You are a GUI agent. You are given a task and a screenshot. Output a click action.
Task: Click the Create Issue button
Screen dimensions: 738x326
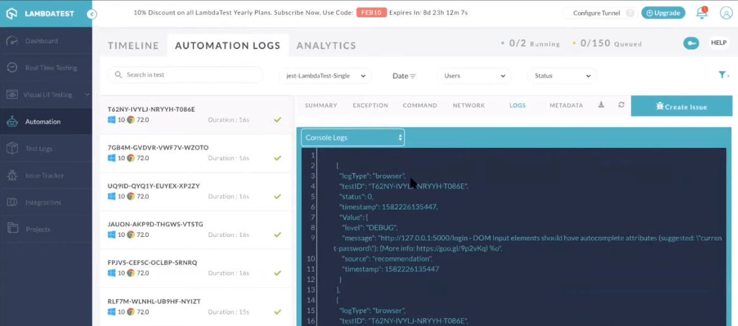(x=681, y=106)
